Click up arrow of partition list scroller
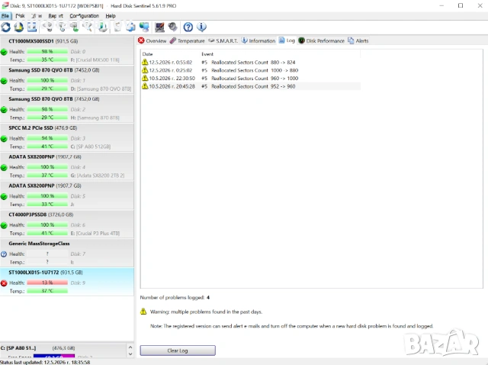This screenshot has height=365, width=488. pos(130,347)
